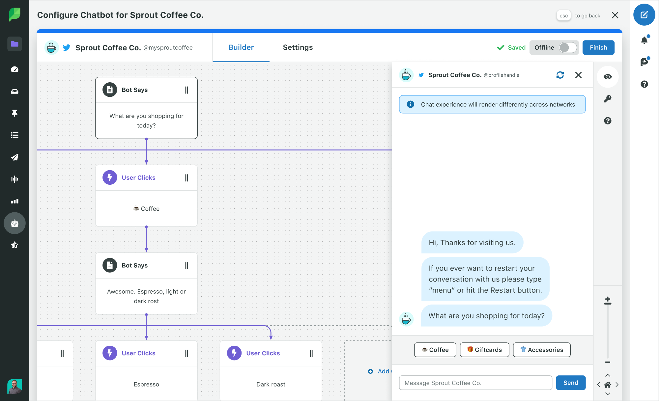
Task: Click the chatbot robot icon in sidebar
Action: coord(14,223)
